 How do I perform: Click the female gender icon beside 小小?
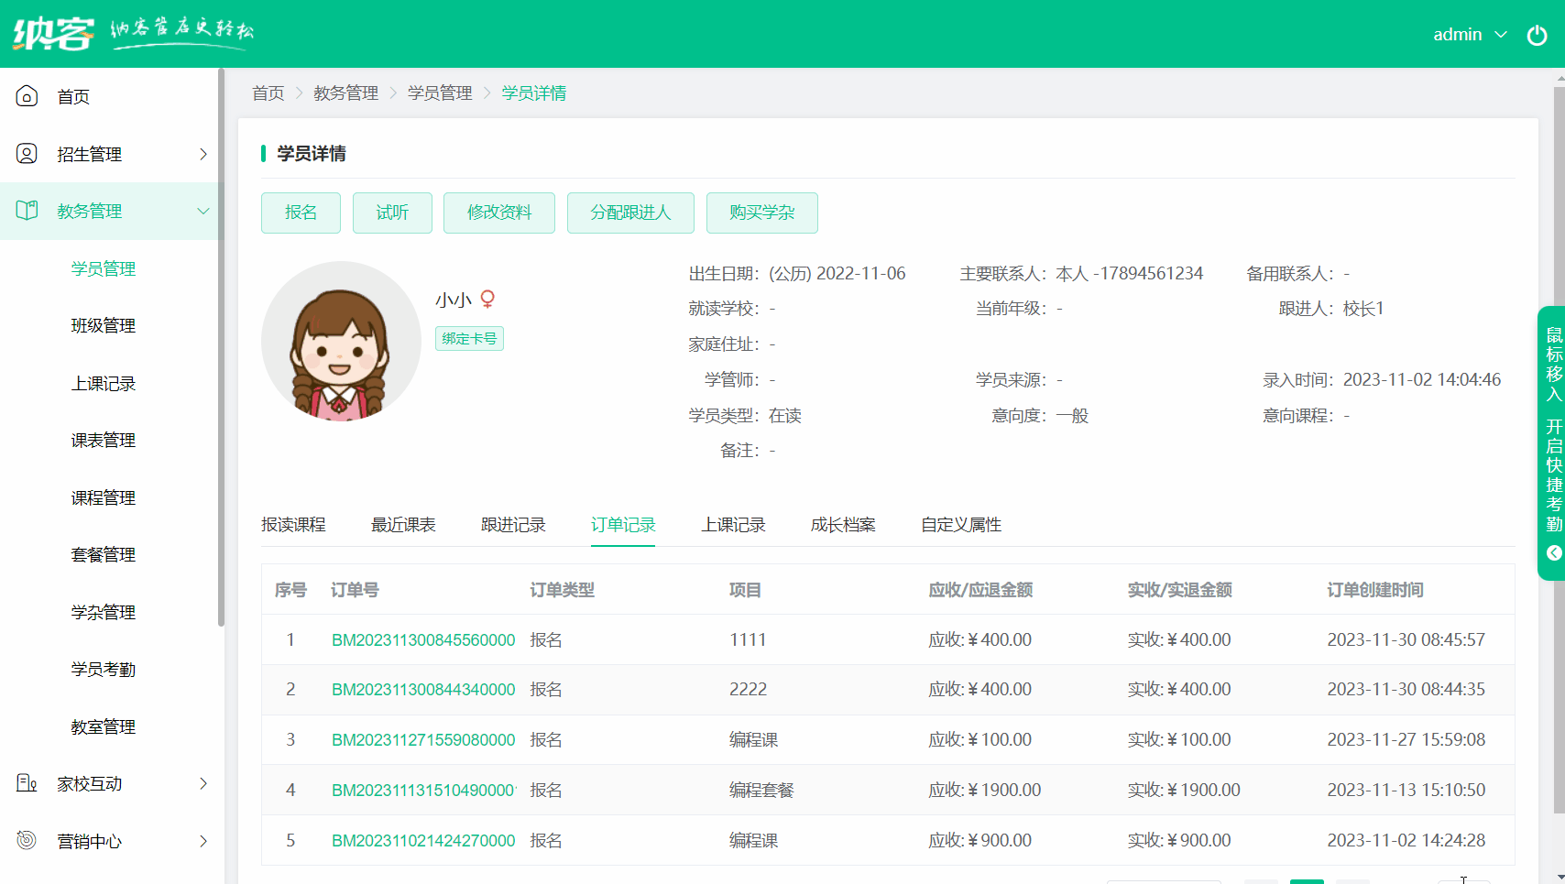[488, 299]
